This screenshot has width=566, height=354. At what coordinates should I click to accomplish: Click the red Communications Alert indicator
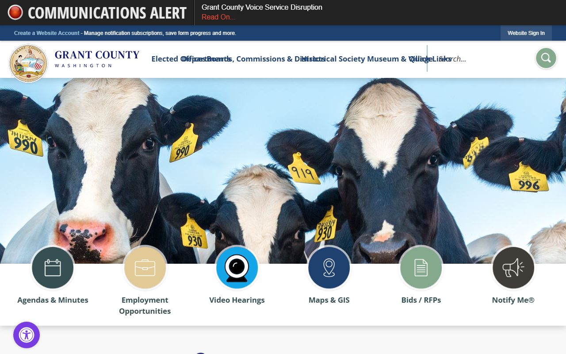pos(15,12)
